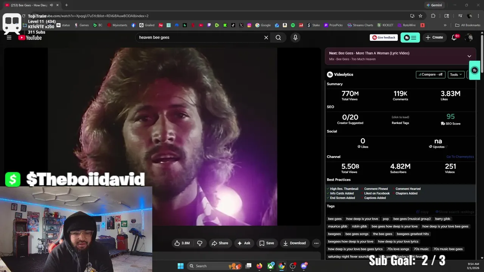Expand the Next video playlist panel
This screenshot has width=484, height=272.
click(x=469, y=56)
